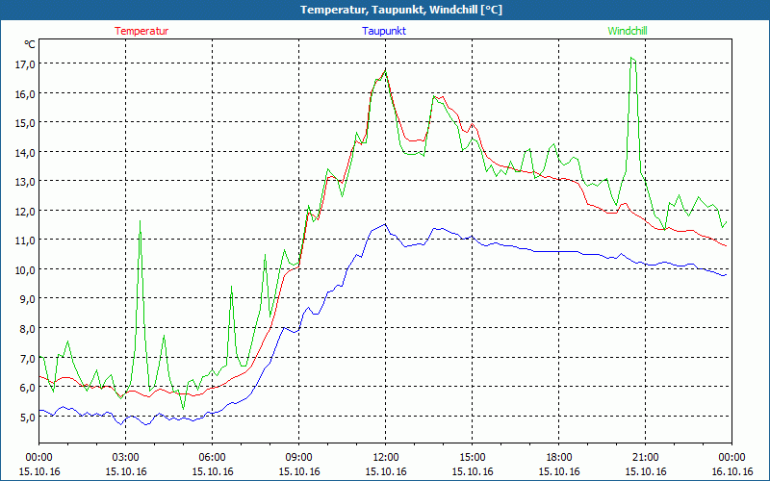Click the 10,0 y-axis label

25,269
